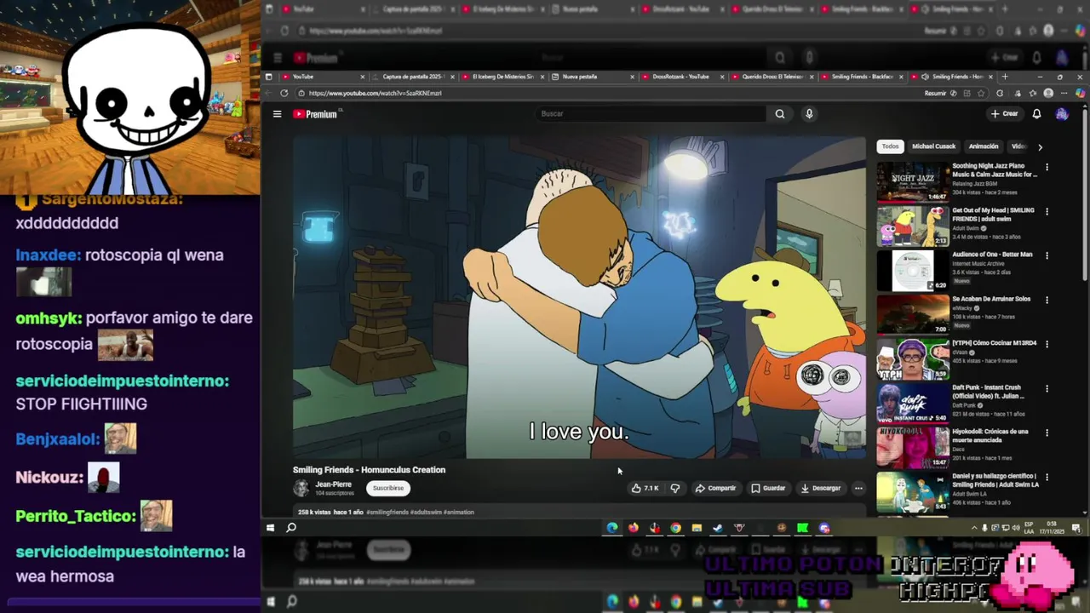The height and width of the screenshot is (613, 1090).
Task: Open options for Cómo Cocinar M13RD4 video
Action: [x=1047, y=344]
